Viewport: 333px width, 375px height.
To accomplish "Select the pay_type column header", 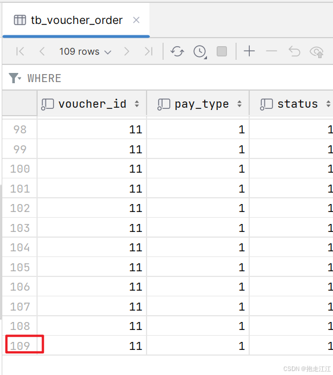I will point(198,104).
